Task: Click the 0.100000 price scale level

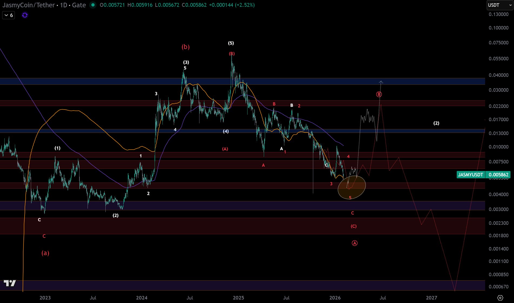Action: (x=498, y=28)
